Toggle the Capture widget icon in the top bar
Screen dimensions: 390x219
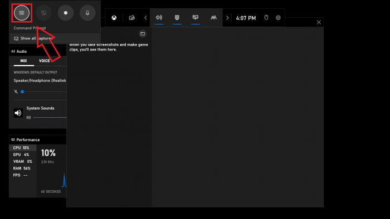coord(177,18)
